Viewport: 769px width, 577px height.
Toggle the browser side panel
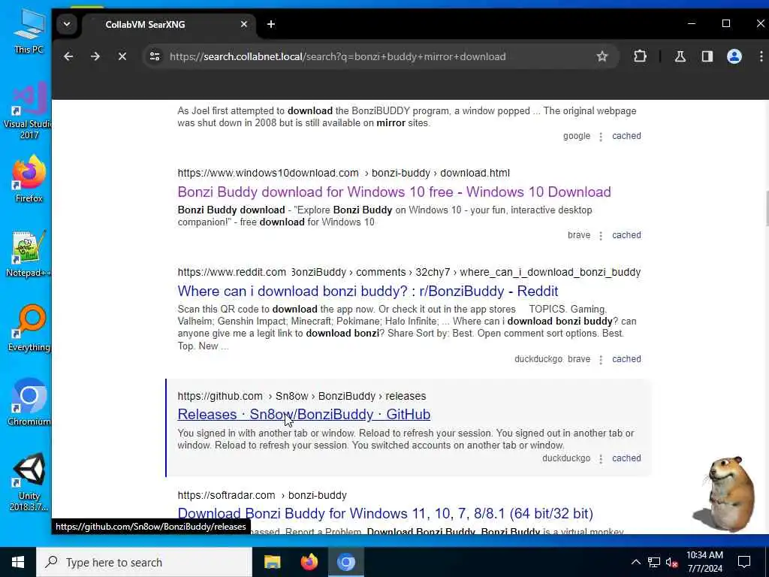(x=707, y=56)
